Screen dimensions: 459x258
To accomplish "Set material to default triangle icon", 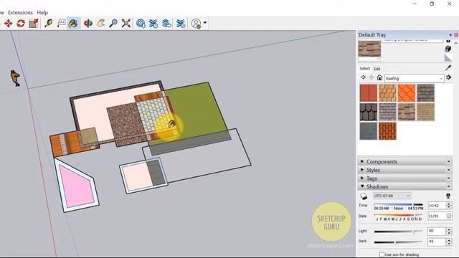I will (448, 57).
